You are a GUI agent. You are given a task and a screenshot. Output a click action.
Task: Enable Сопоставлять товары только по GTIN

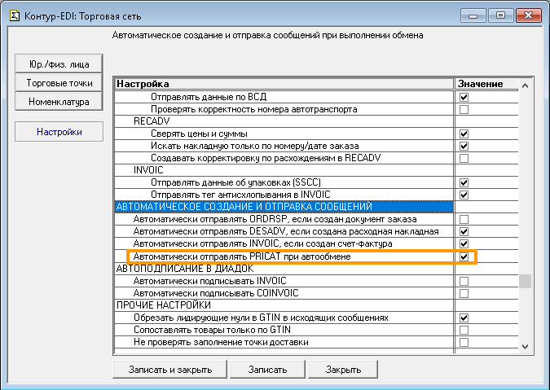[x=464, y=330]
